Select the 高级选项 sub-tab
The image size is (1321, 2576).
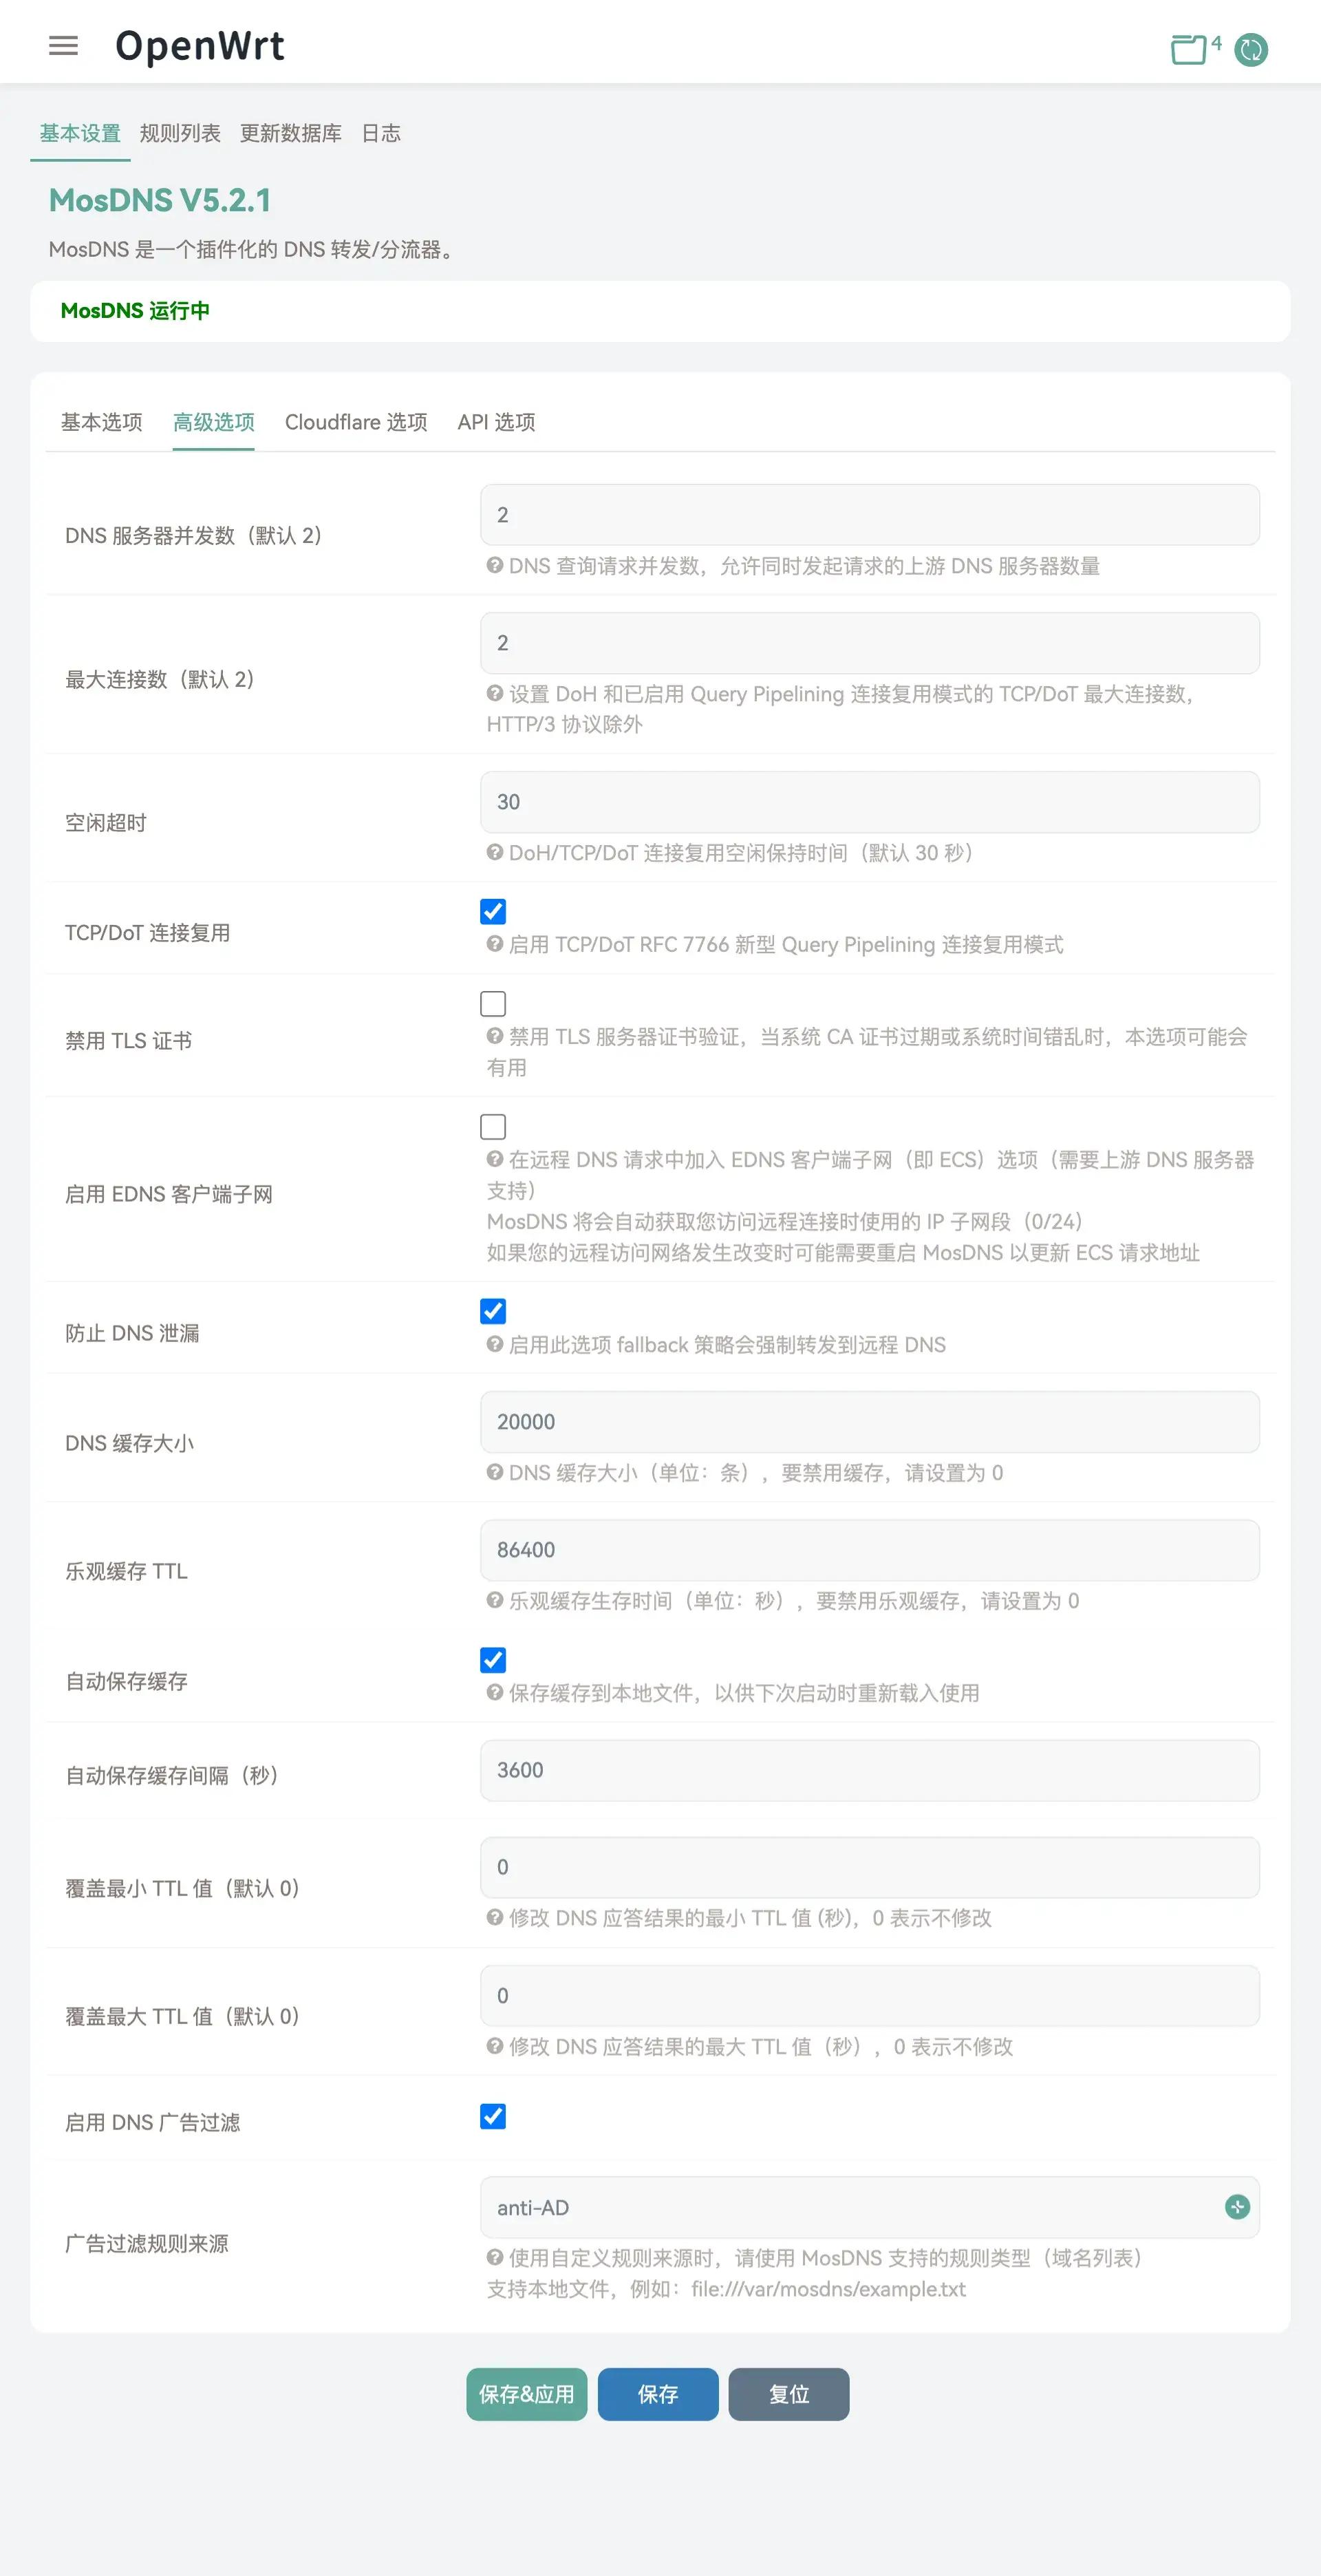213,422
